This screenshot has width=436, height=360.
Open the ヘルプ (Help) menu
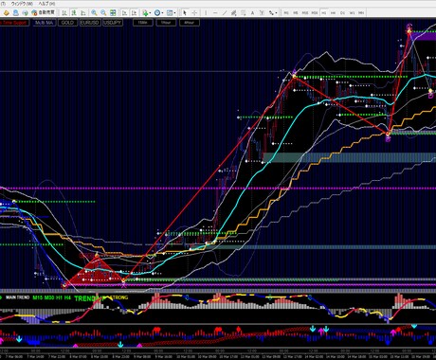(46, 4)
